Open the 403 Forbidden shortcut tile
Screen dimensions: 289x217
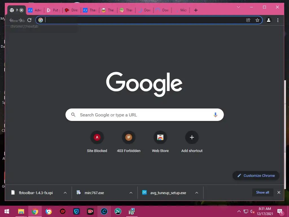coord(129,142)
